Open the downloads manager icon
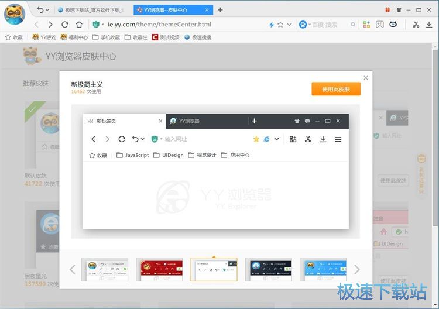The width and height of the screenshot is (439, 309). 429,25
